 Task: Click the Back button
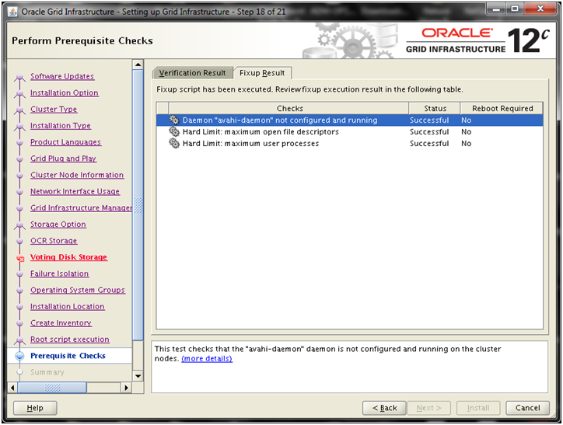point(384,408)
